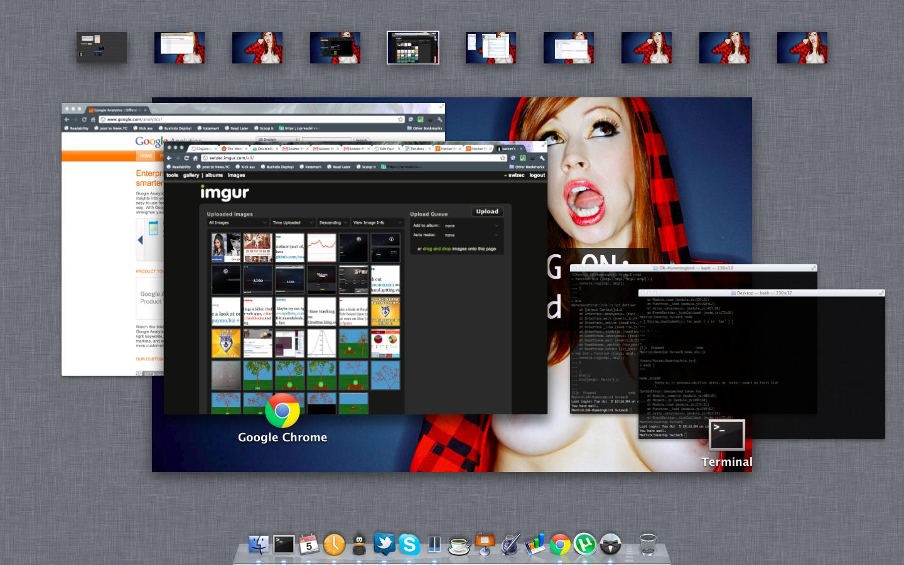Open the quill and ink app in dock
This screenshot has width=904, height=565.
[510, 544]
